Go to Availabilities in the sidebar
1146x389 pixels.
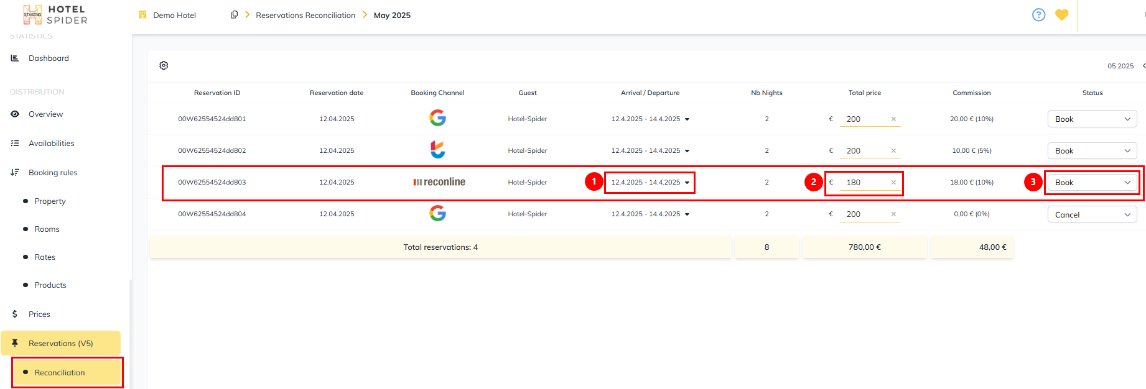[x=51, y=144]
